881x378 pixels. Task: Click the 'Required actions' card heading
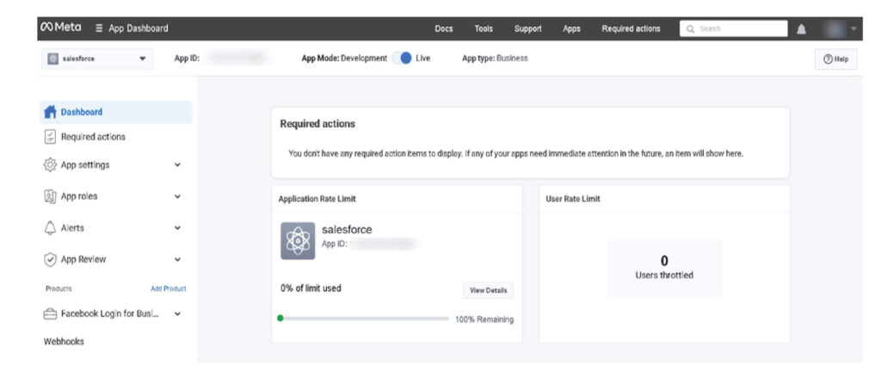pyautogui.click(x=317, y=124)
